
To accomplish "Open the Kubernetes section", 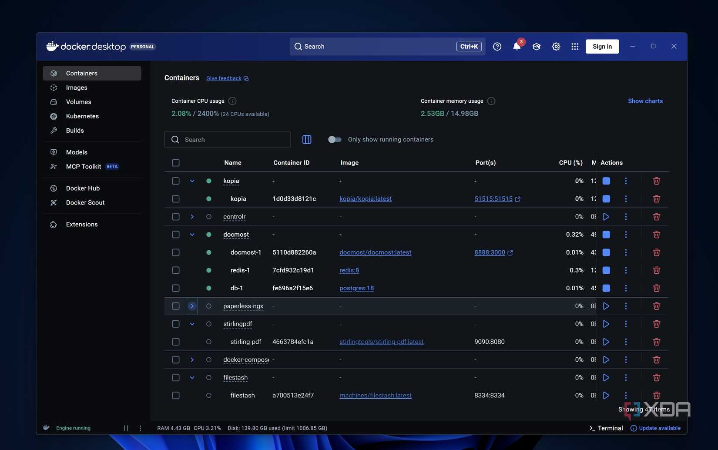I will 92,116.
